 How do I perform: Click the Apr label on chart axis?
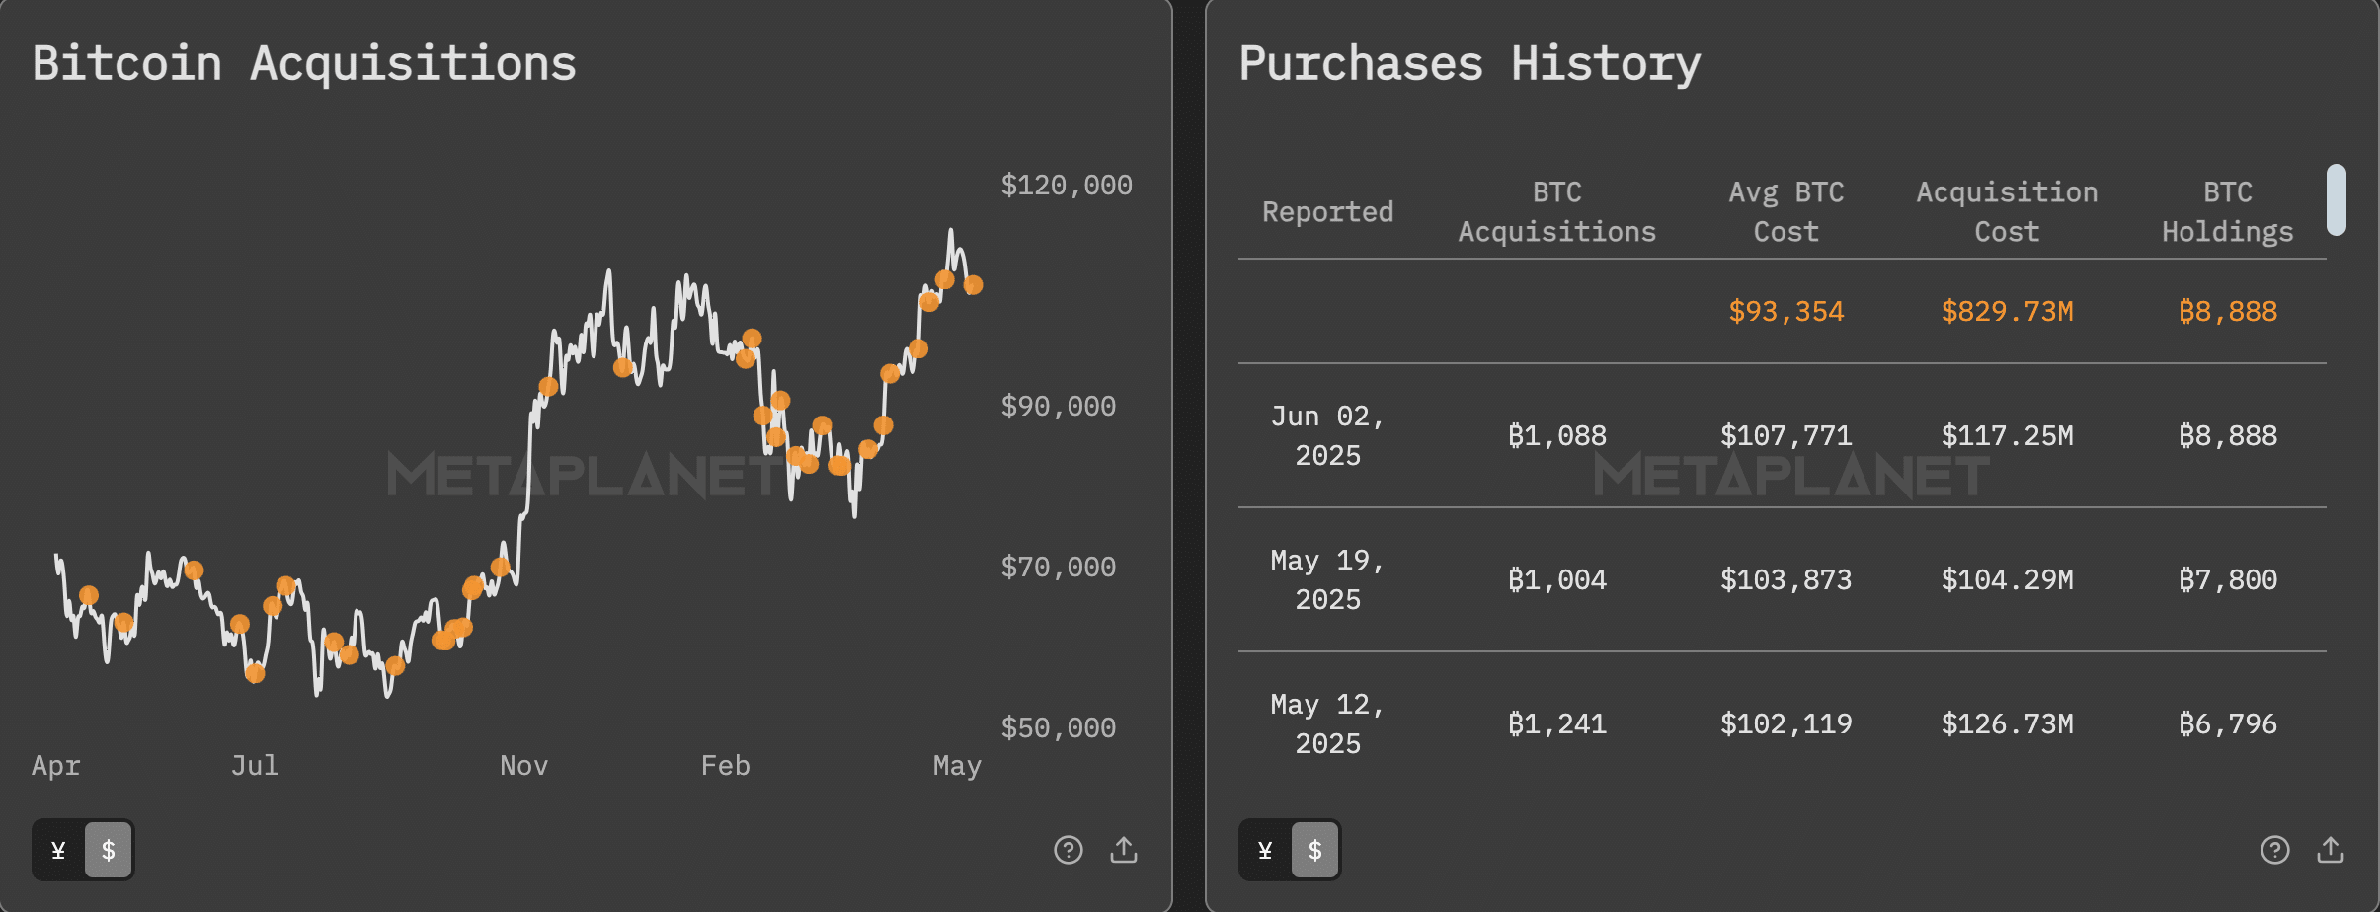coord(56,766)
